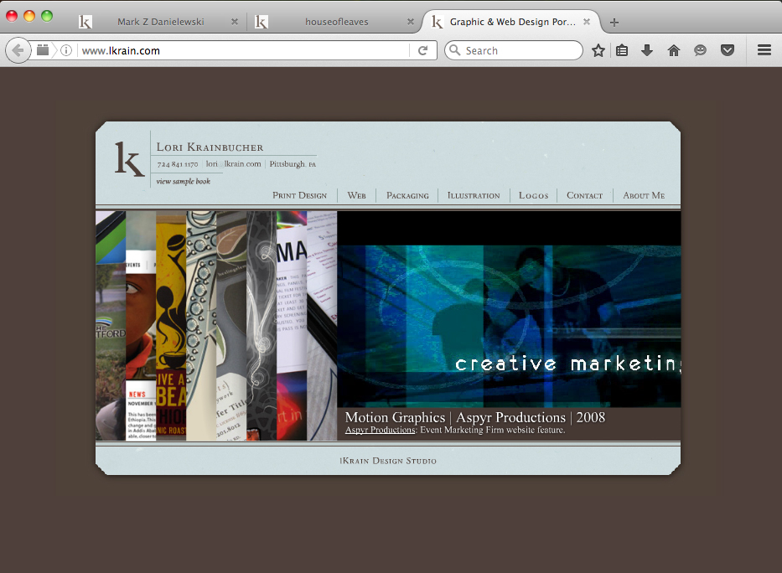
Task: Go to the Firefox home icon
Action: click(x=674, y=50)
